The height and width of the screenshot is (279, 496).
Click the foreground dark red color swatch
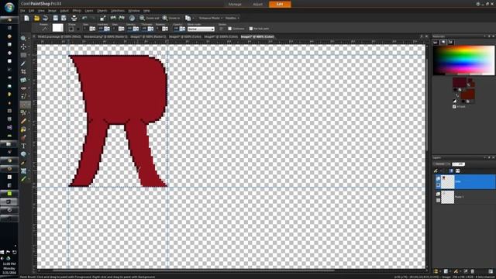click(x=460, y=83)
